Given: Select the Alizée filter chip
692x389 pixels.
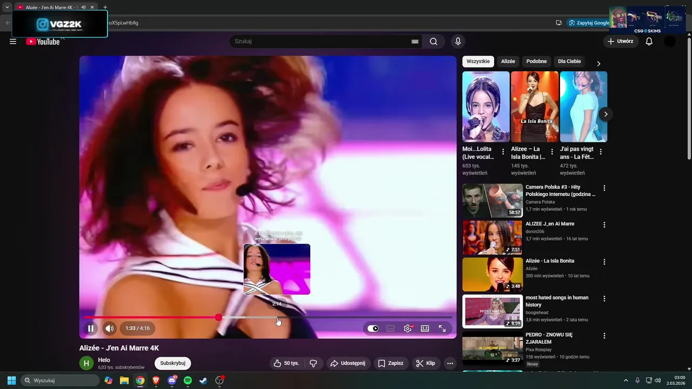Looking at the screenshot, I should pyautogui.click(x=508, y=62).
